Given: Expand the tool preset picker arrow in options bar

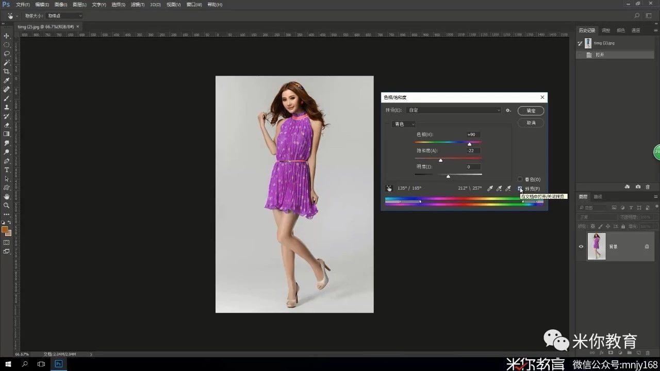Looking at the screenshot, I should coord(17,16).
